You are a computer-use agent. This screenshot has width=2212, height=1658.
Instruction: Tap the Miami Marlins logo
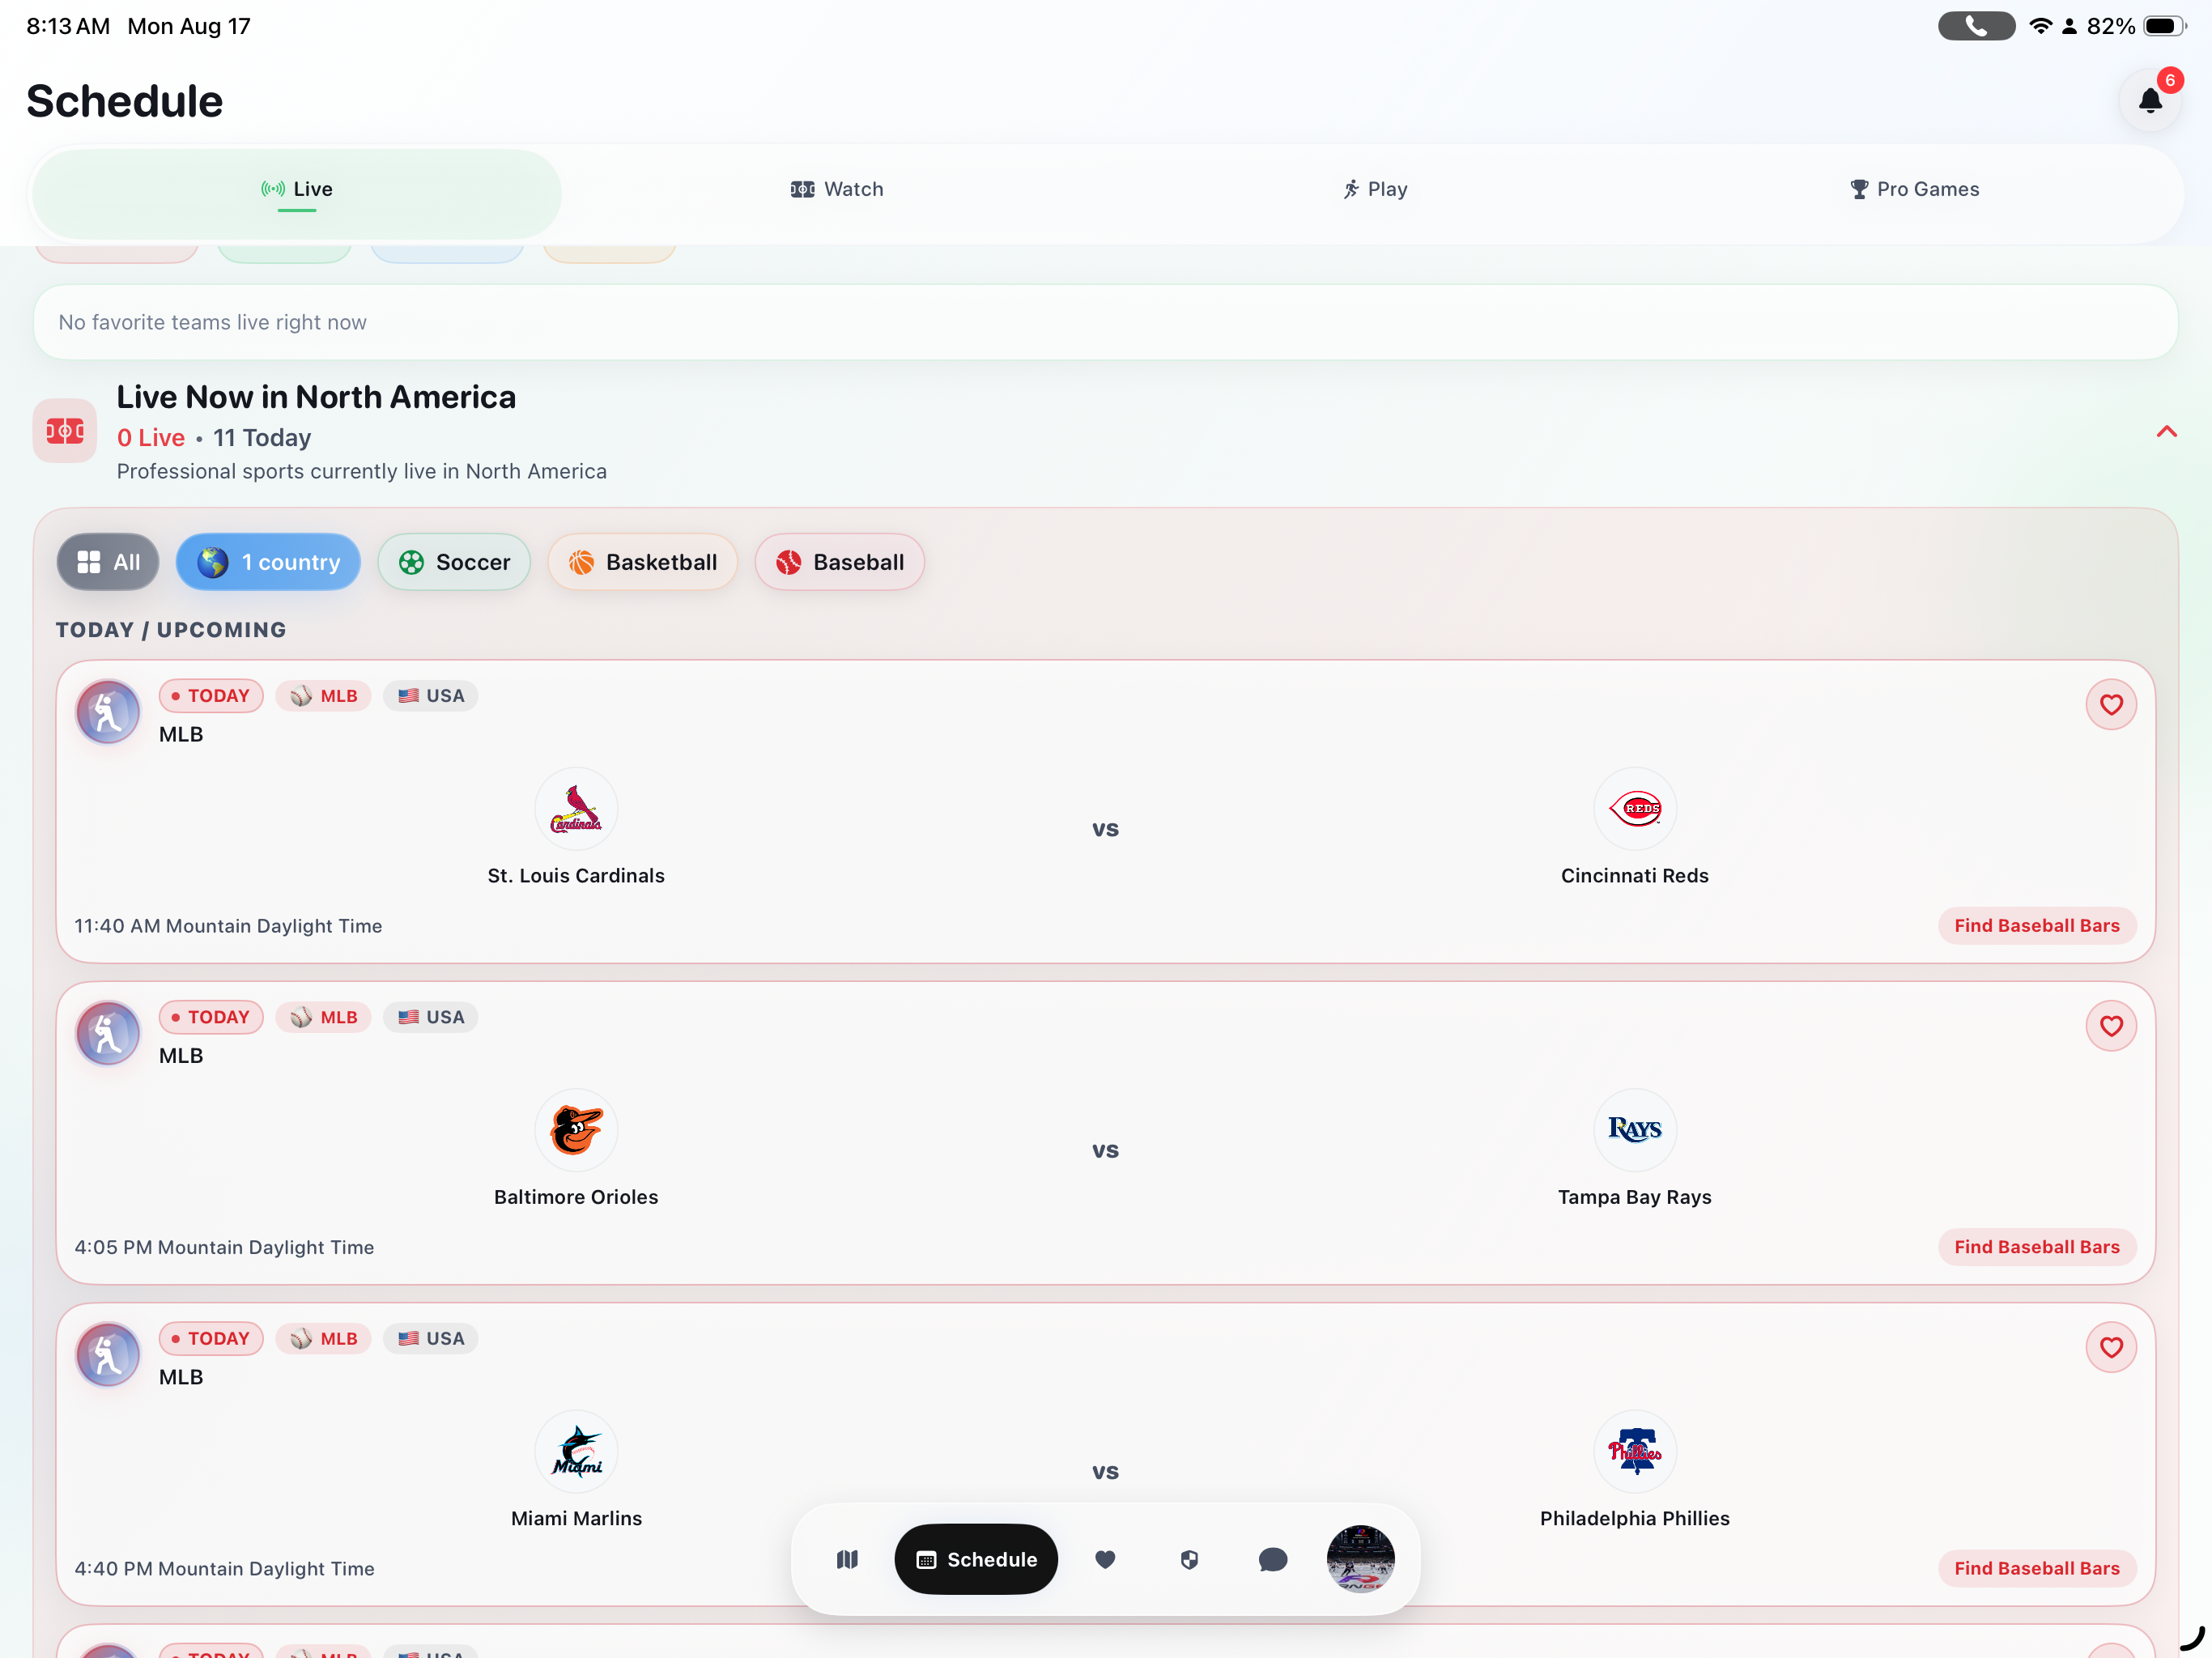(576, 1451)
